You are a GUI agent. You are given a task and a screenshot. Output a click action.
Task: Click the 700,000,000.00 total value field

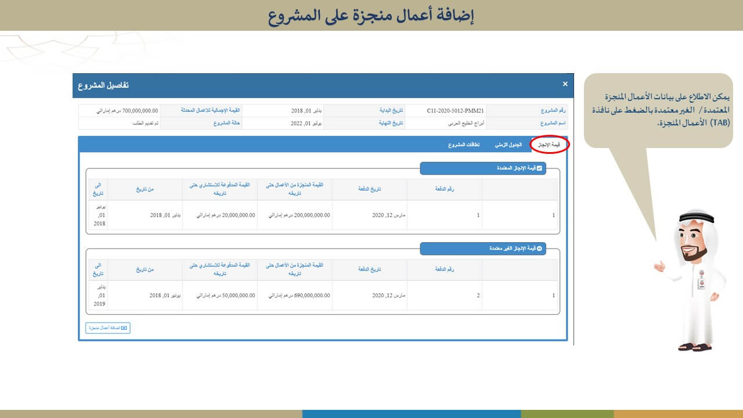coord(118,110)
